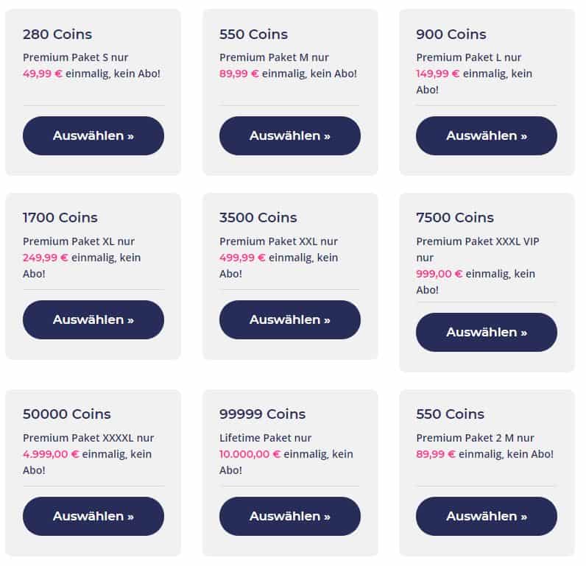Click the 1700 Coins title
Image resolution: width=586 pixels, height=566 pixels.
60,217
